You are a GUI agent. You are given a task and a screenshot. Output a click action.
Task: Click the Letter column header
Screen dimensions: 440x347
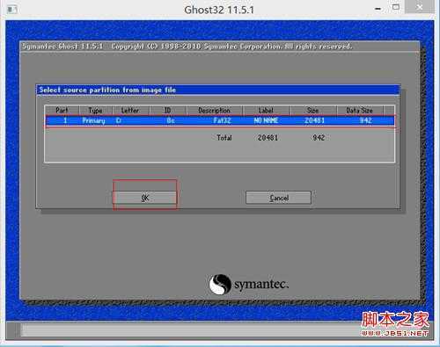tap(130, 111)
